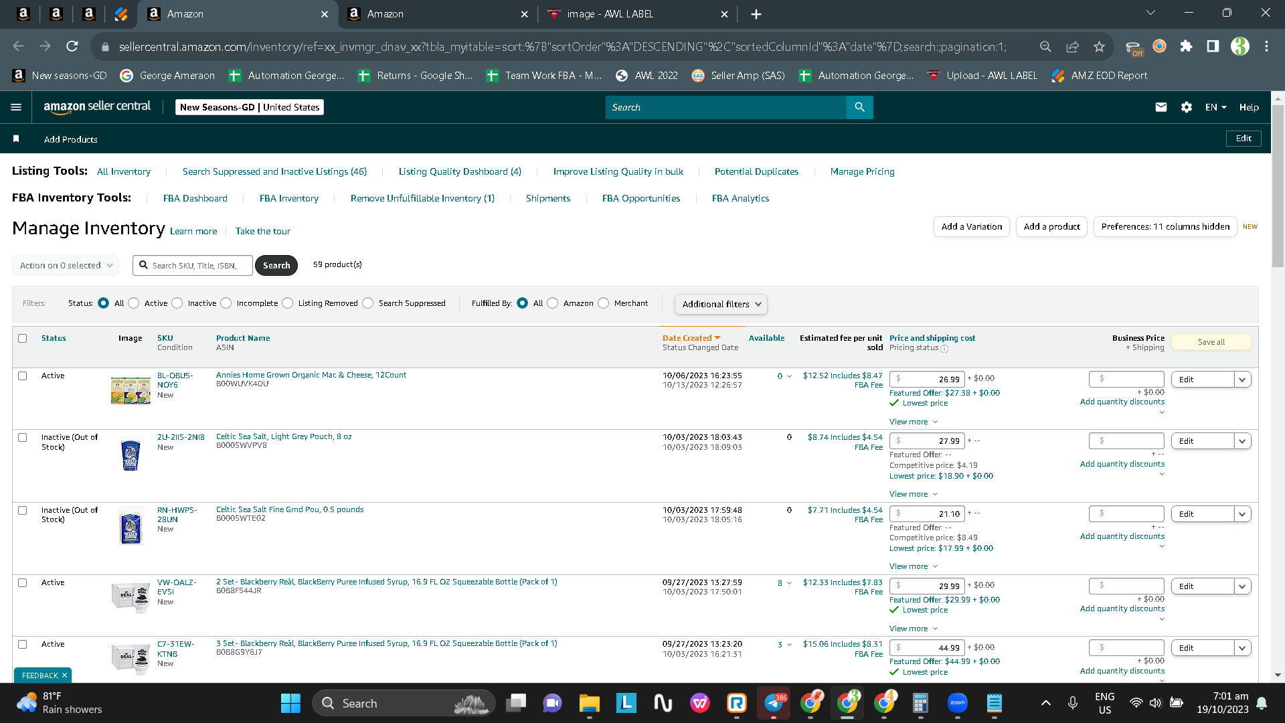Go to Shipments in FBA Inventory Tools

coord(548,198)
